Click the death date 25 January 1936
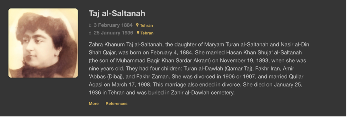 point(113,33)
